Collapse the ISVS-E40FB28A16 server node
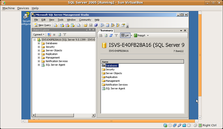Viewport: 223px width, 129px height. (35, 40)
